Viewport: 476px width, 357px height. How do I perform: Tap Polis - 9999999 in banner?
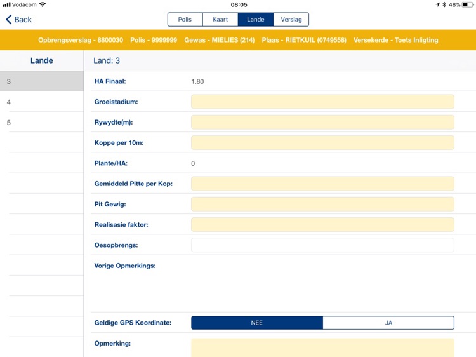click(x=154, y=40)
